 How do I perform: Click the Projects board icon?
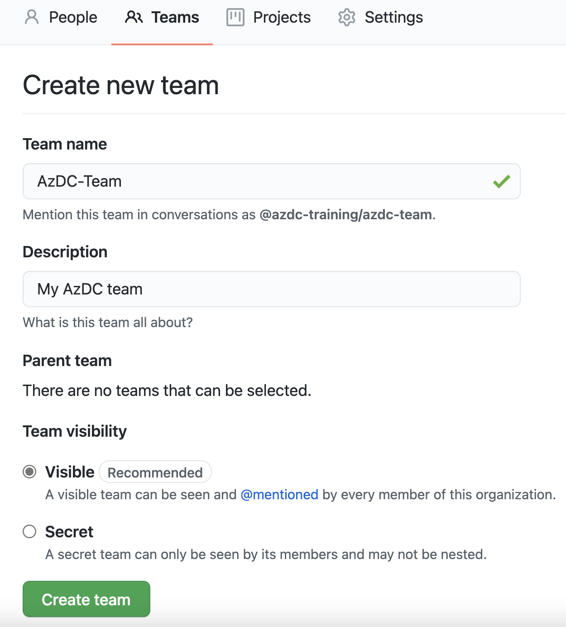click(x=235, y=17)
